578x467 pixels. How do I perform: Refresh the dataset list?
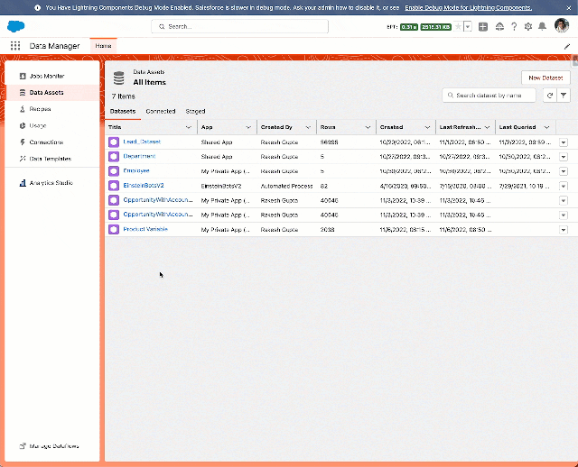[549, 95]
